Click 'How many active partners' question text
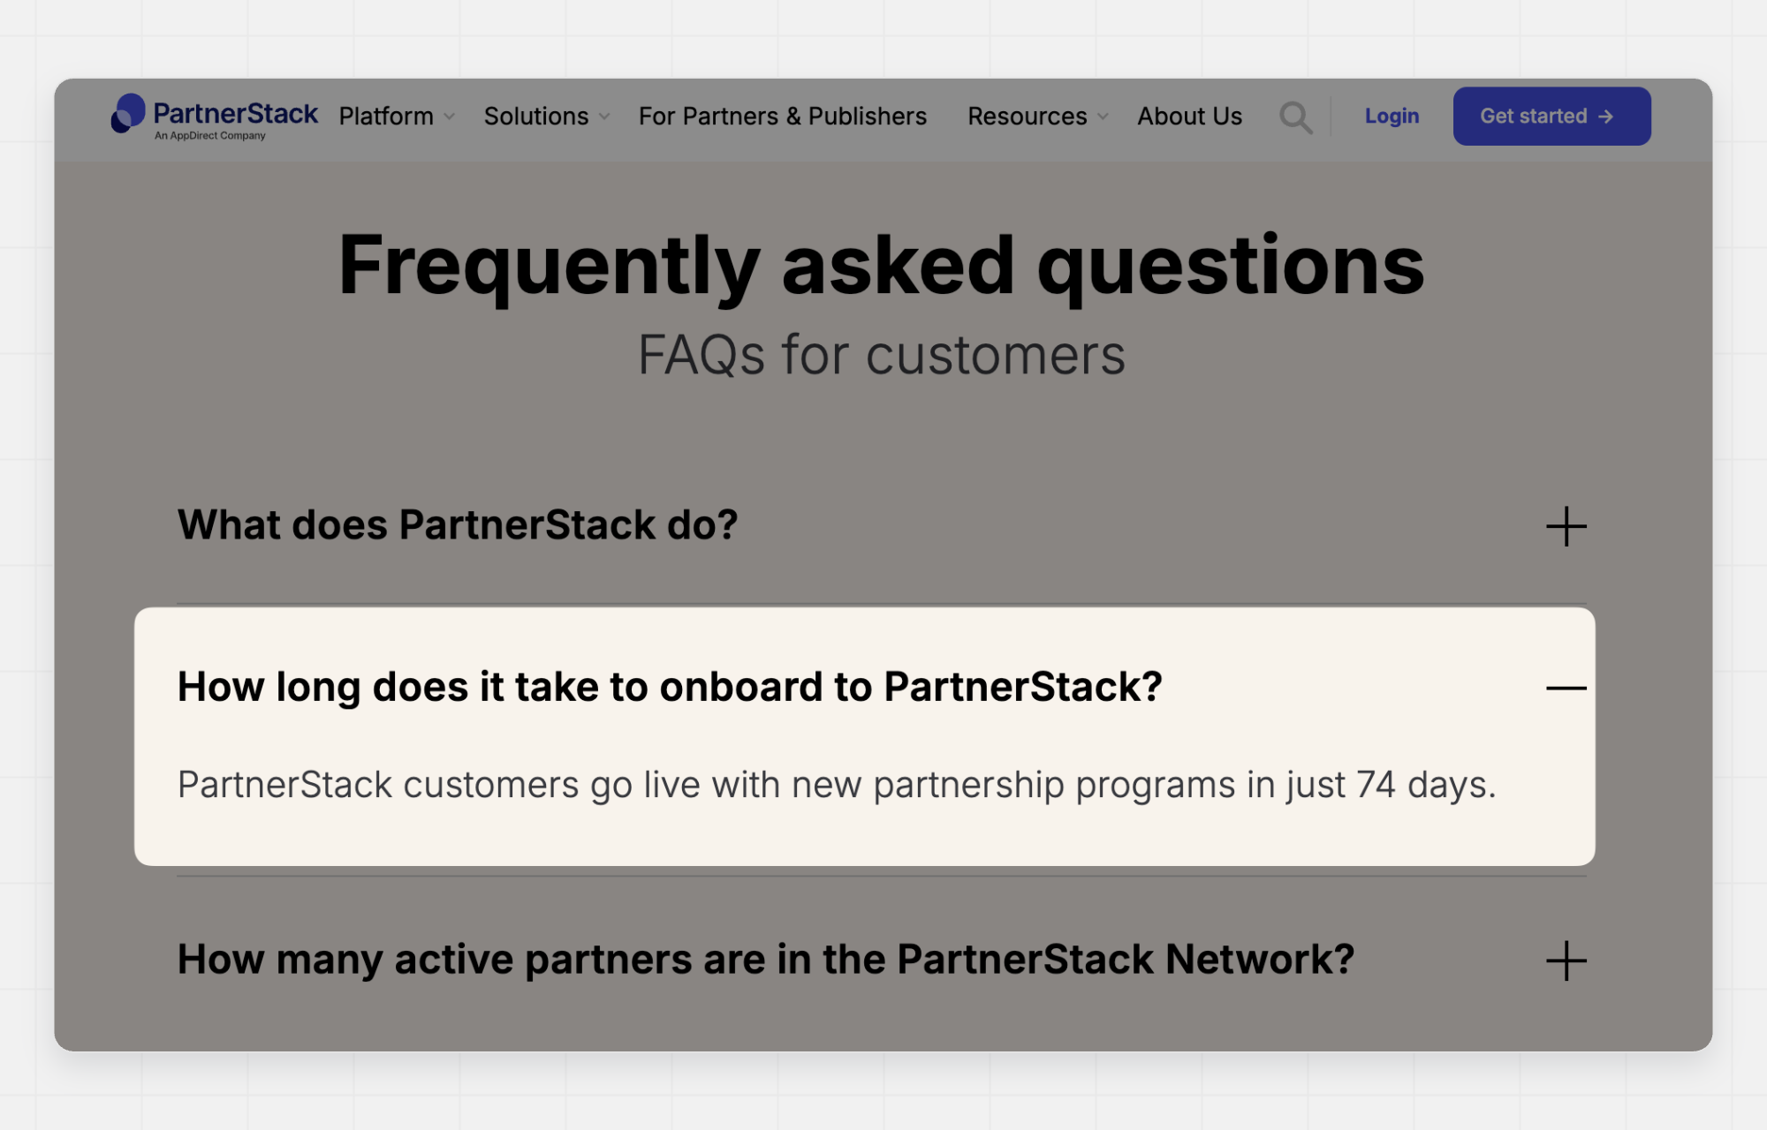Viewport: 1767px width, 1130px height. point(766,960)
